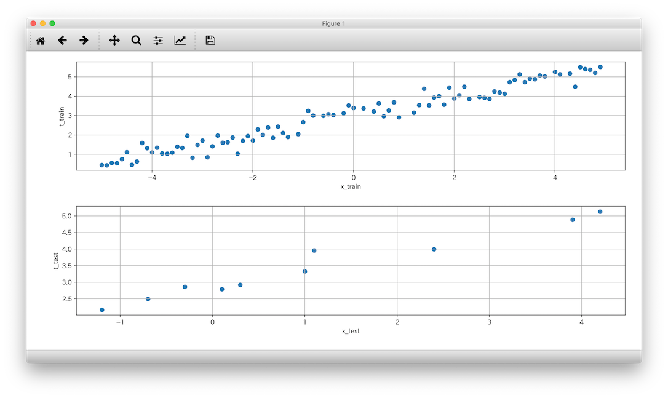Reset the plot to original home view
The height and width of the screenshot is (398, 668).
pos(40,41)
